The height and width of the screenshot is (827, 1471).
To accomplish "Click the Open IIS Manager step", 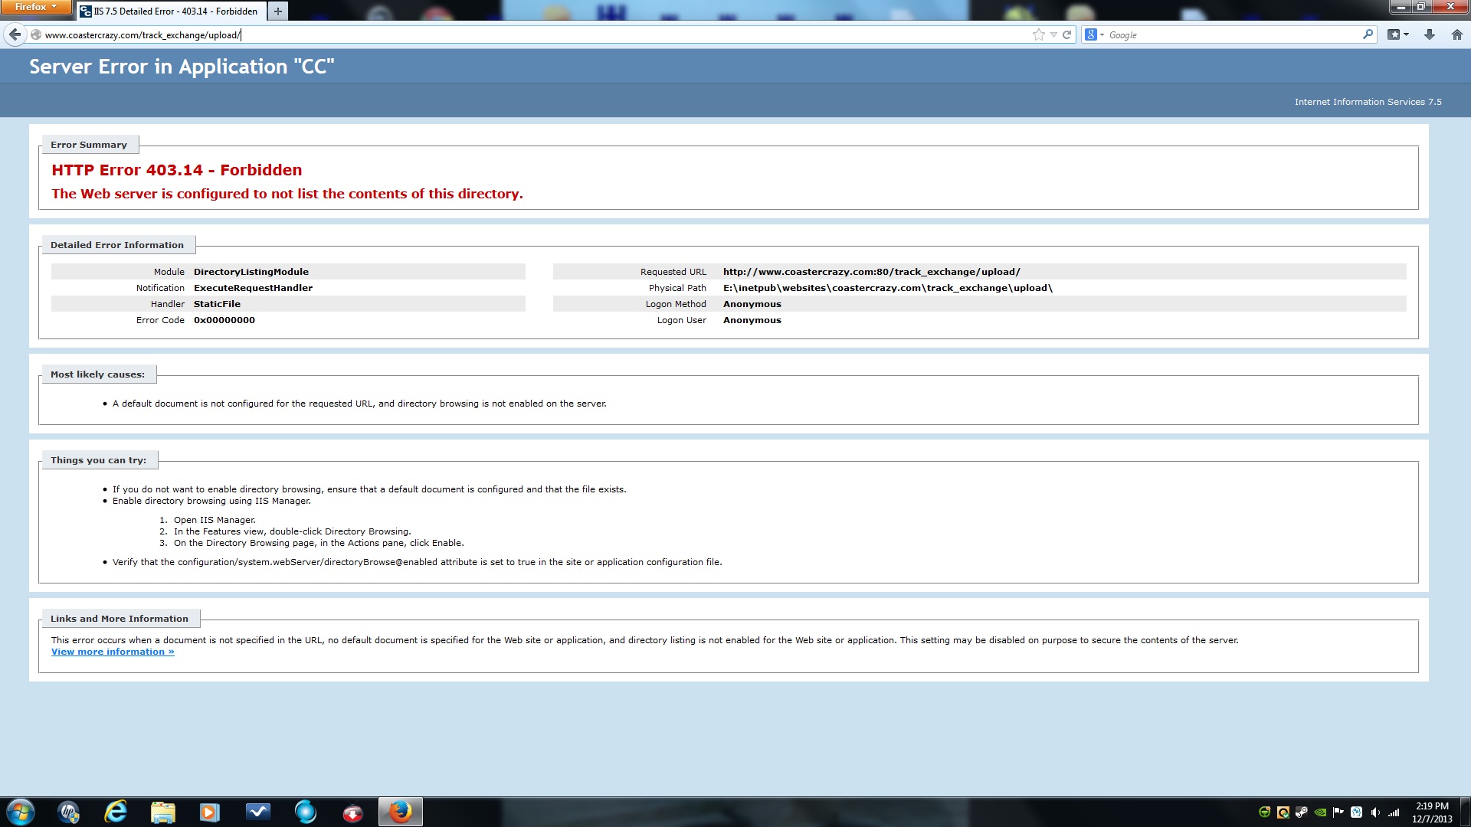I will pos(215,520).
